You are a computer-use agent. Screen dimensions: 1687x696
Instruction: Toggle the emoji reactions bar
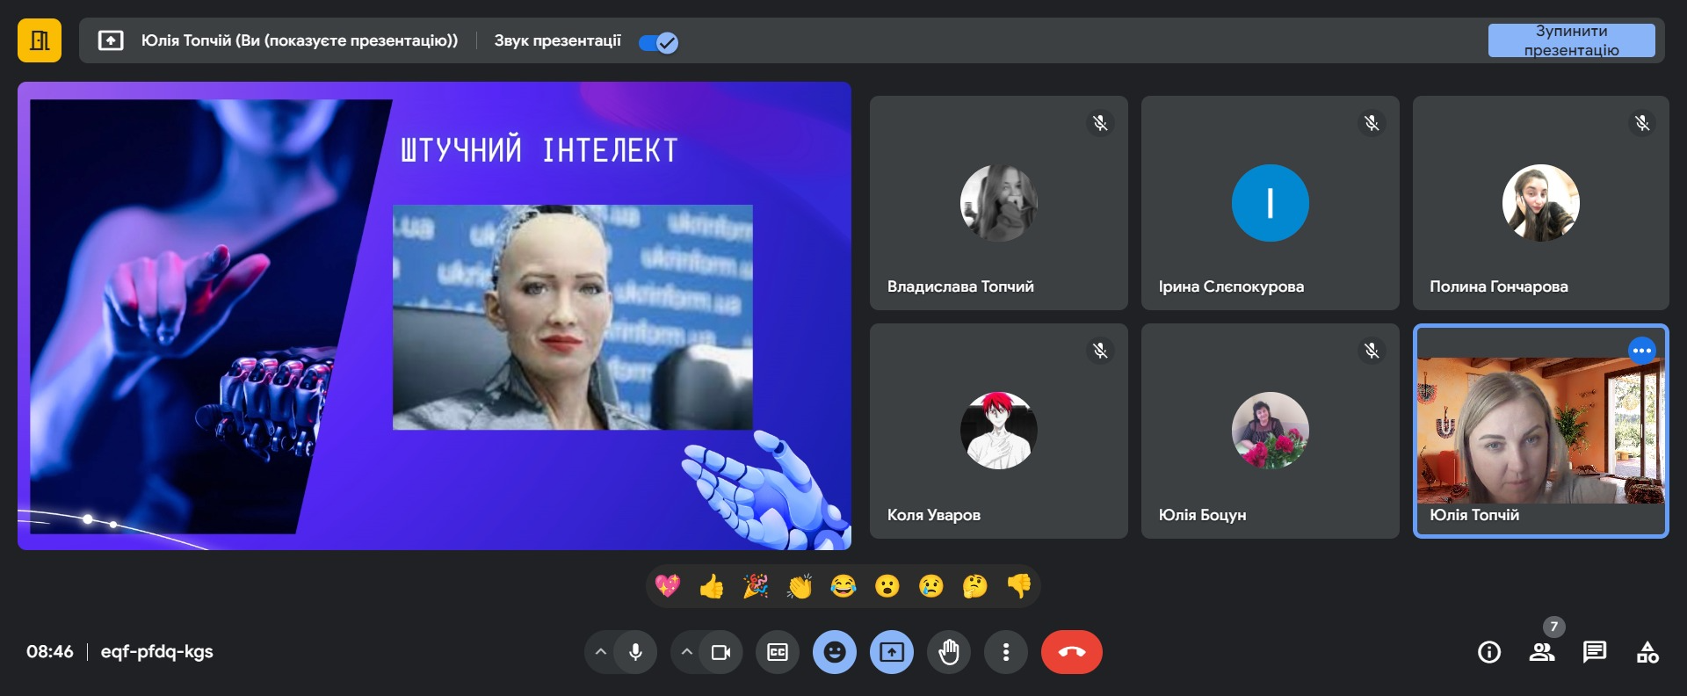pyautogui.click(x=835, y=652)
